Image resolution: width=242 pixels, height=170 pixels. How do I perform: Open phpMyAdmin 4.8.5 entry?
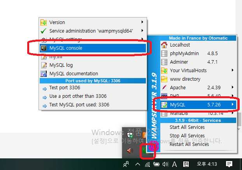tap(198, 54)
